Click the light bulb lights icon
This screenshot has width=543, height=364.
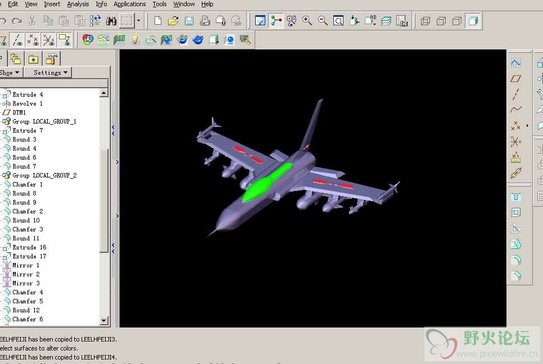135,39
